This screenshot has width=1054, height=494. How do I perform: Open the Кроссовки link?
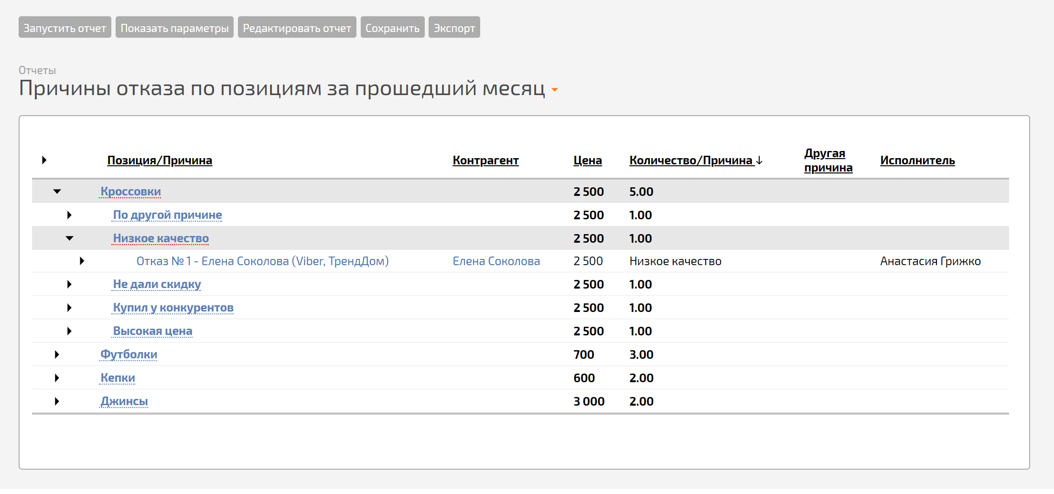coord(130,192)
